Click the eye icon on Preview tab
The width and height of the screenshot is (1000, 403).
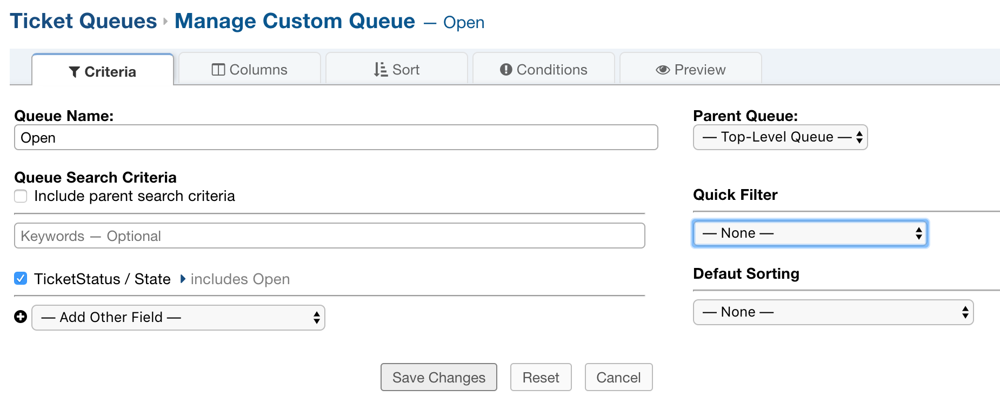click(x=663, y=70)
